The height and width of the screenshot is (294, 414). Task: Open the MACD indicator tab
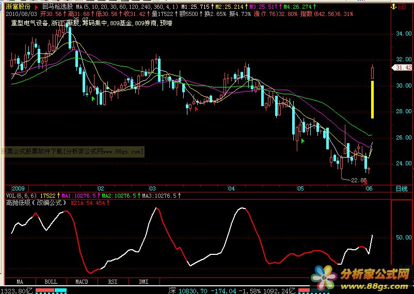[82, 282]
